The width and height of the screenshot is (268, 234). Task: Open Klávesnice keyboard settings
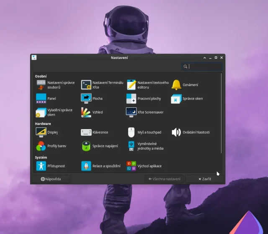(x=86, y=132)
